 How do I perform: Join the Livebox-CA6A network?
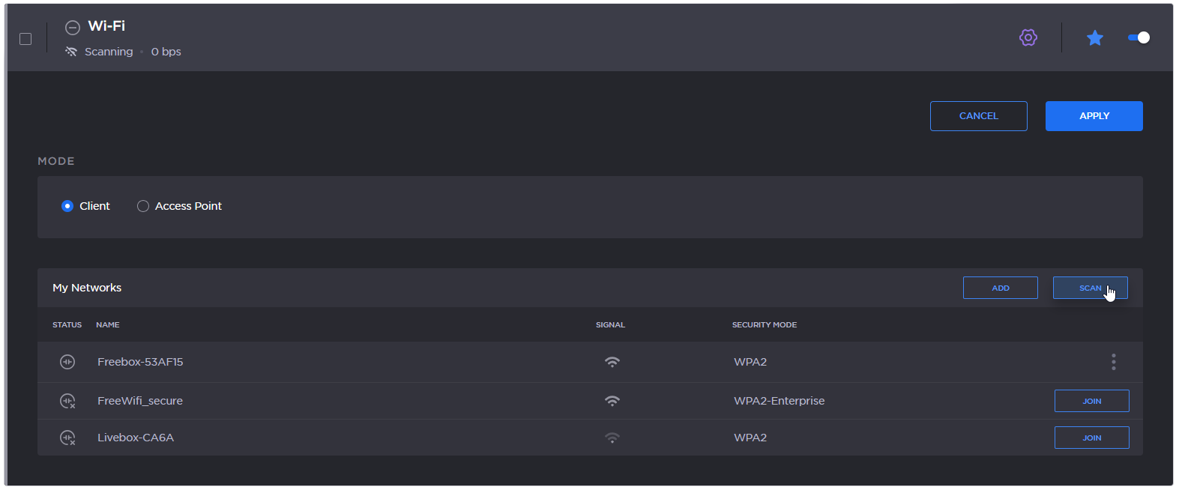pos(1091,438)
